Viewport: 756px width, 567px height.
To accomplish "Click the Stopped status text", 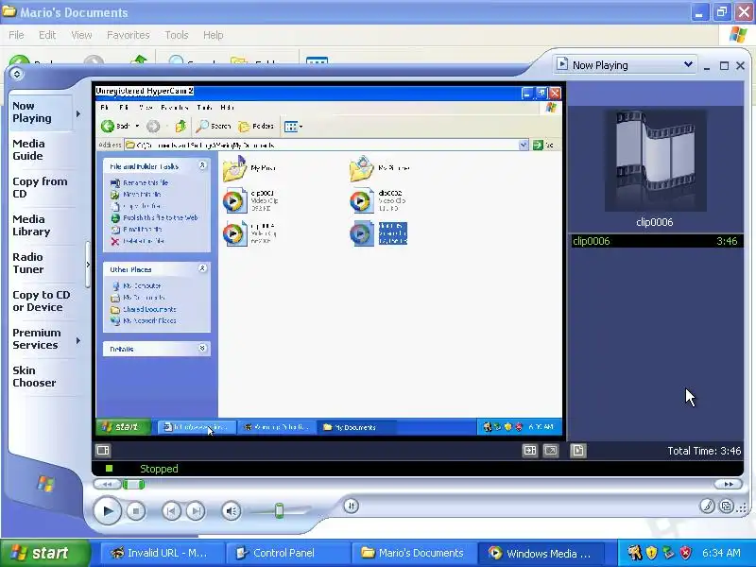I will [x=159, y=469].
